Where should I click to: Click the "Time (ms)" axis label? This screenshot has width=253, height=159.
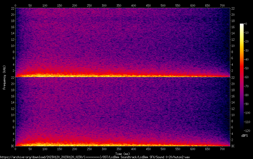coord(123,154)
